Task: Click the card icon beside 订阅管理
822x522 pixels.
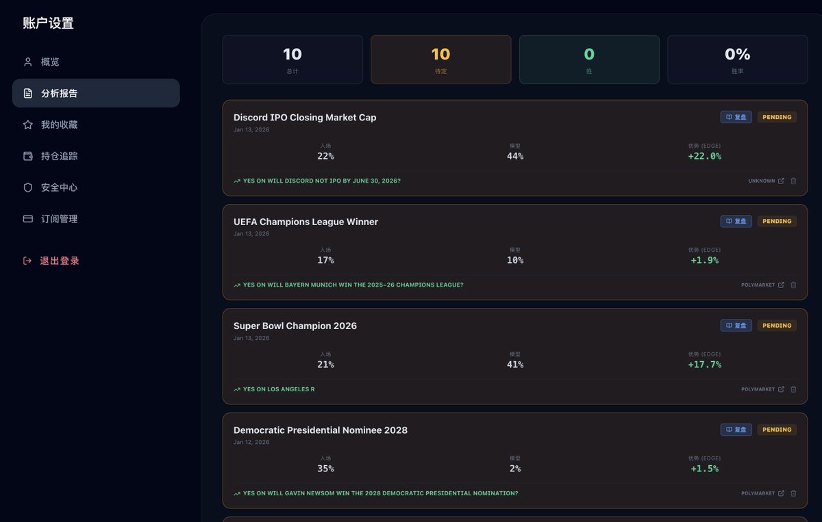Action: [28, 219]
